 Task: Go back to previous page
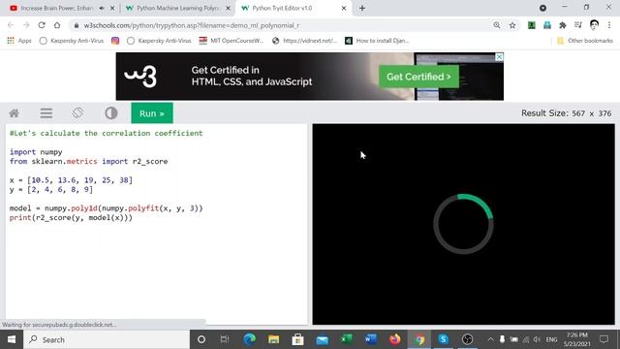coord(11,25)
